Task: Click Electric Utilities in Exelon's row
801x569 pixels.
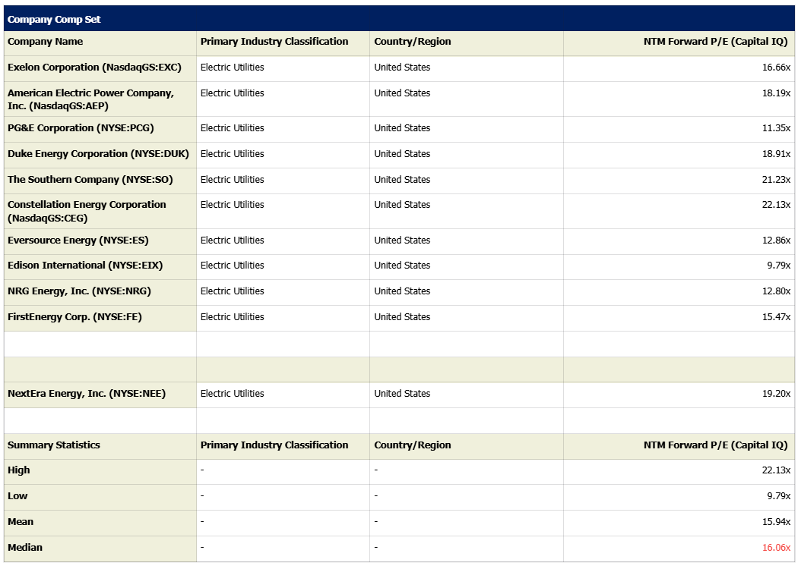Action: 232,68
